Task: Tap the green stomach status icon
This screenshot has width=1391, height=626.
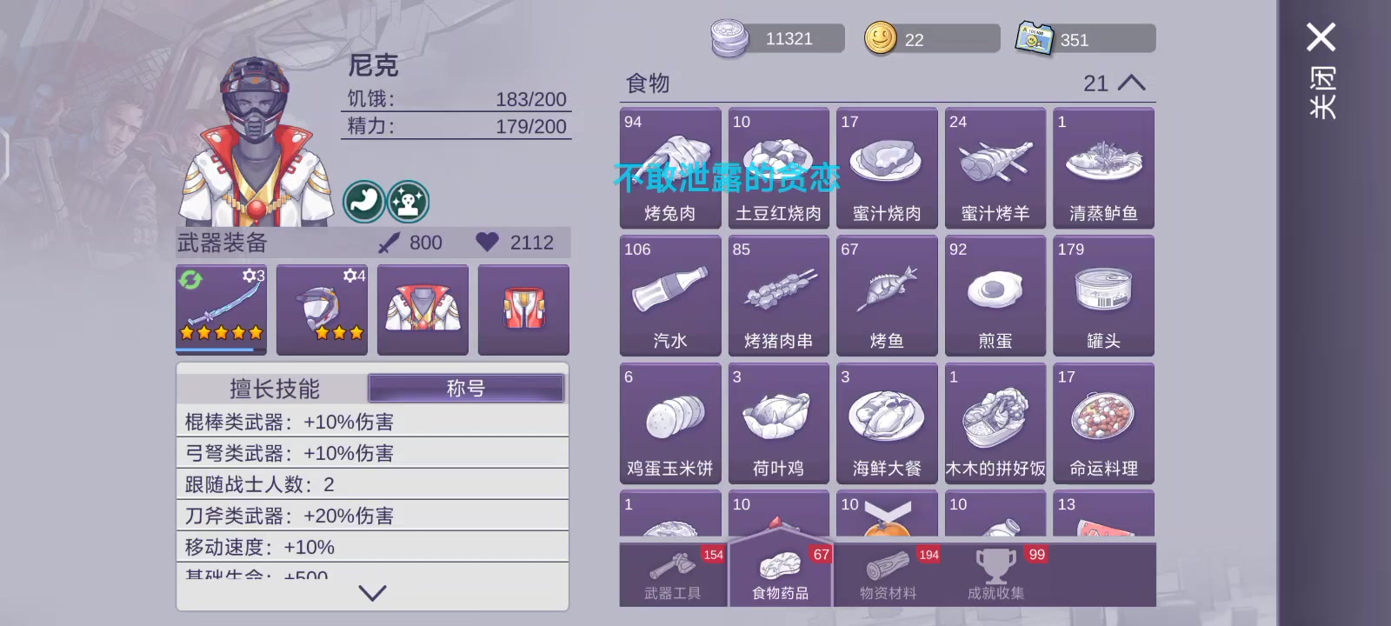Action: point(364,202)
